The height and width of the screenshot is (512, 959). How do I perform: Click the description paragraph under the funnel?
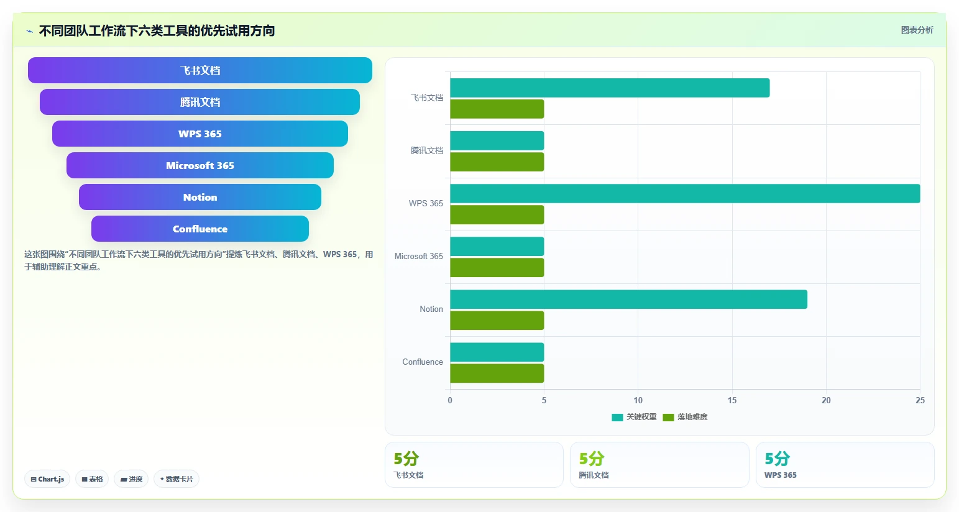(x=198, y=260)
